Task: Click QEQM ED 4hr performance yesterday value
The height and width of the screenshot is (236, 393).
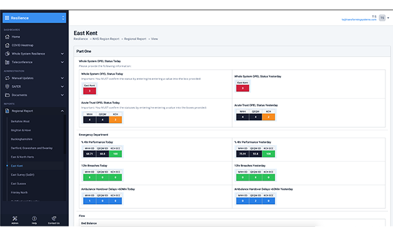Action: coord(255,154)
